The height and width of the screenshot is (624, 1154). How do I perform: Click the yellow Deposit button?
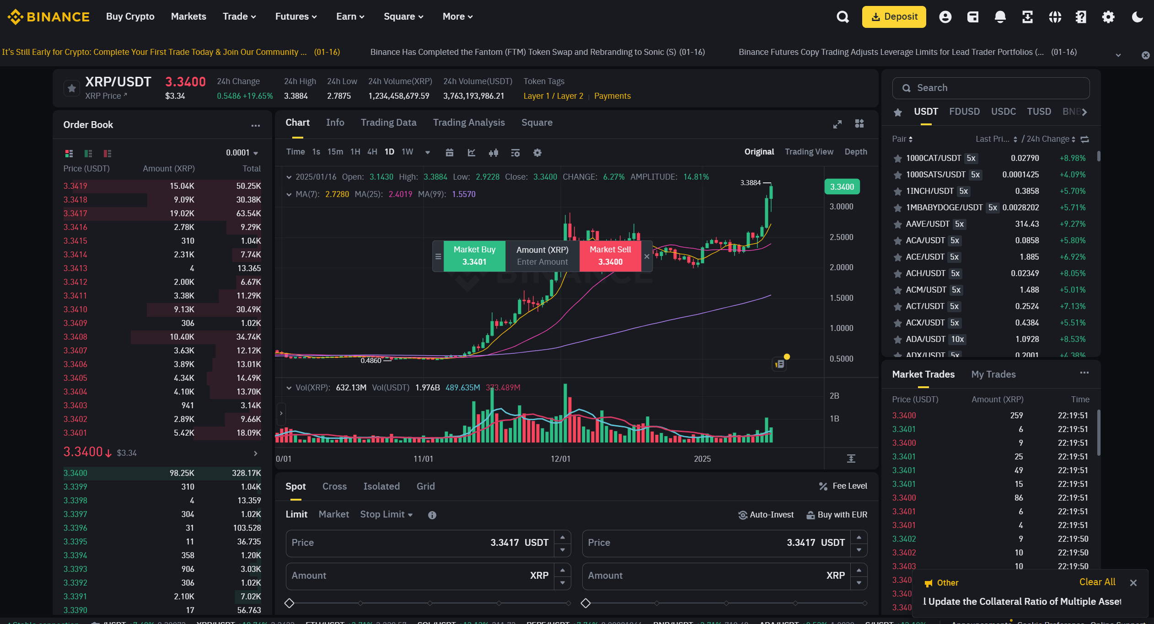894,17
